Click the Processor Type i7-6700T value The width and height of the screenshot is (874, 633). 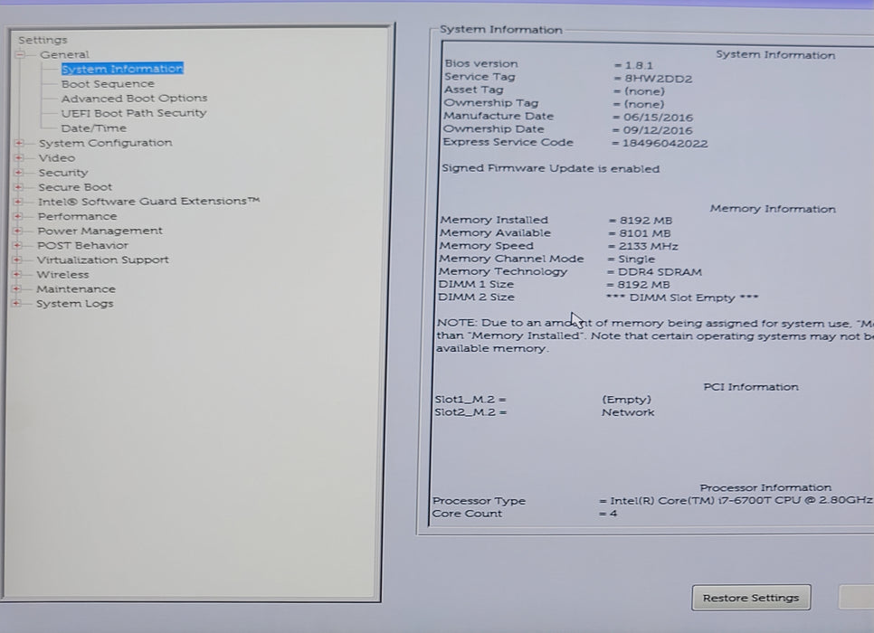(x=741, y=500)
